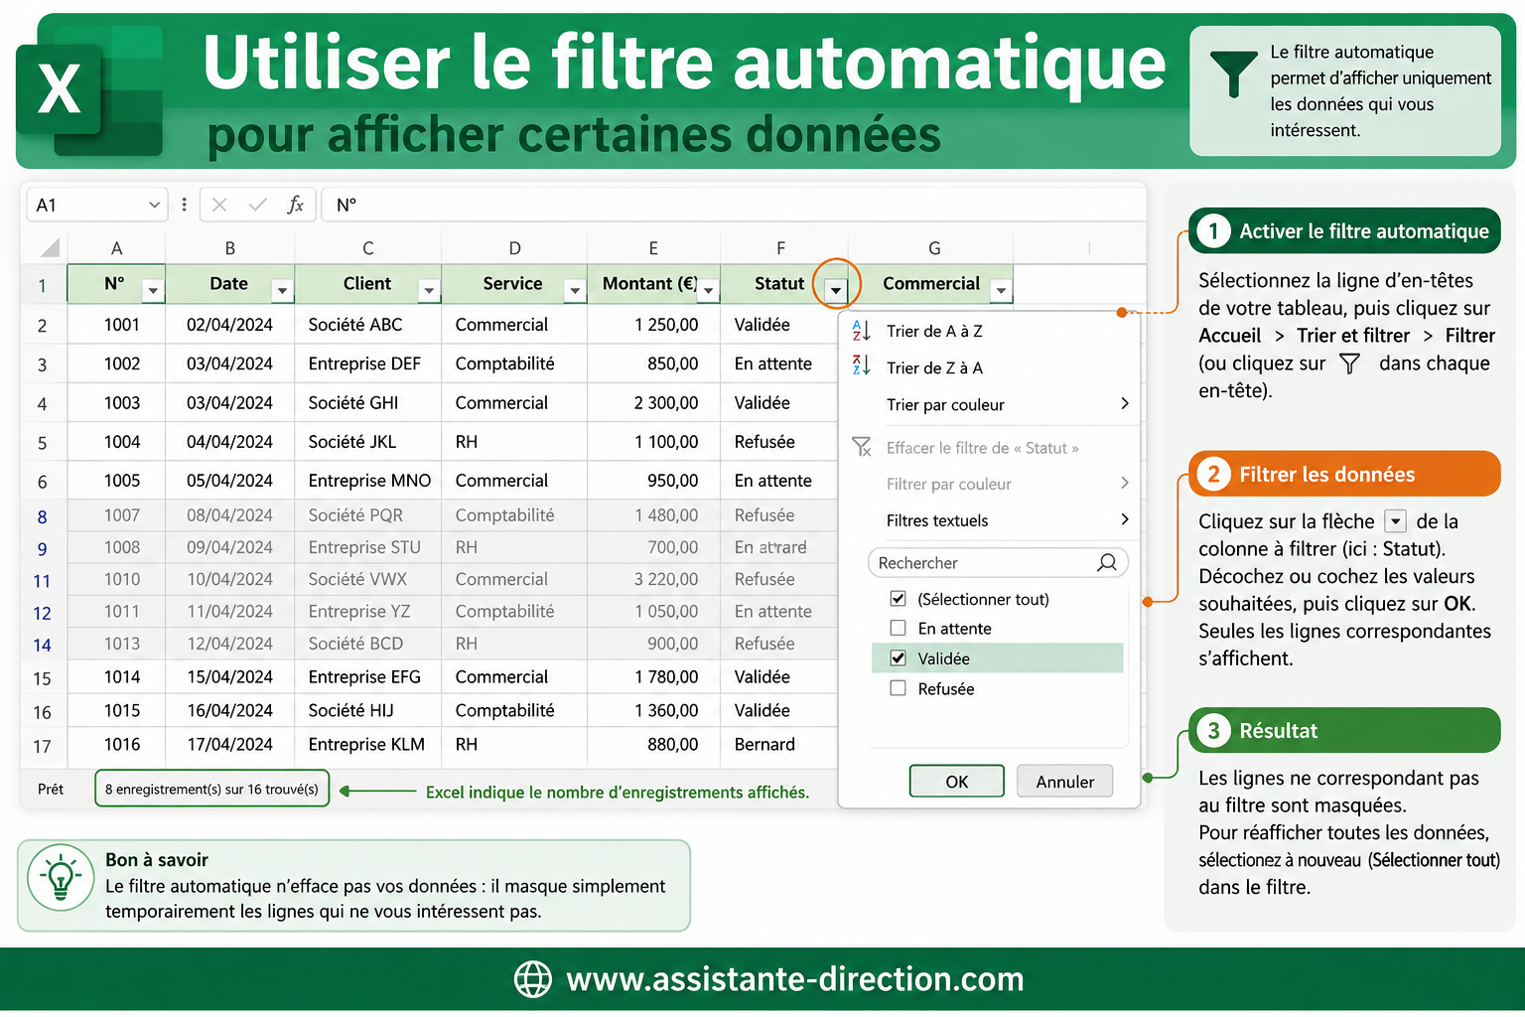Click the confirm checkmark in formula bar
Screen dimensions: 1525x1017
click(x=258, y=205)
